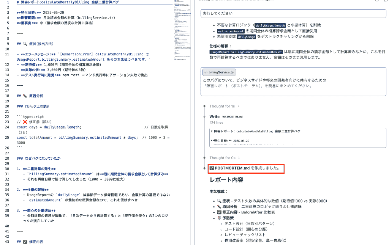
Task: Click the 'レビューチェックリスト' sub-bullet
Action: [245, 235]
